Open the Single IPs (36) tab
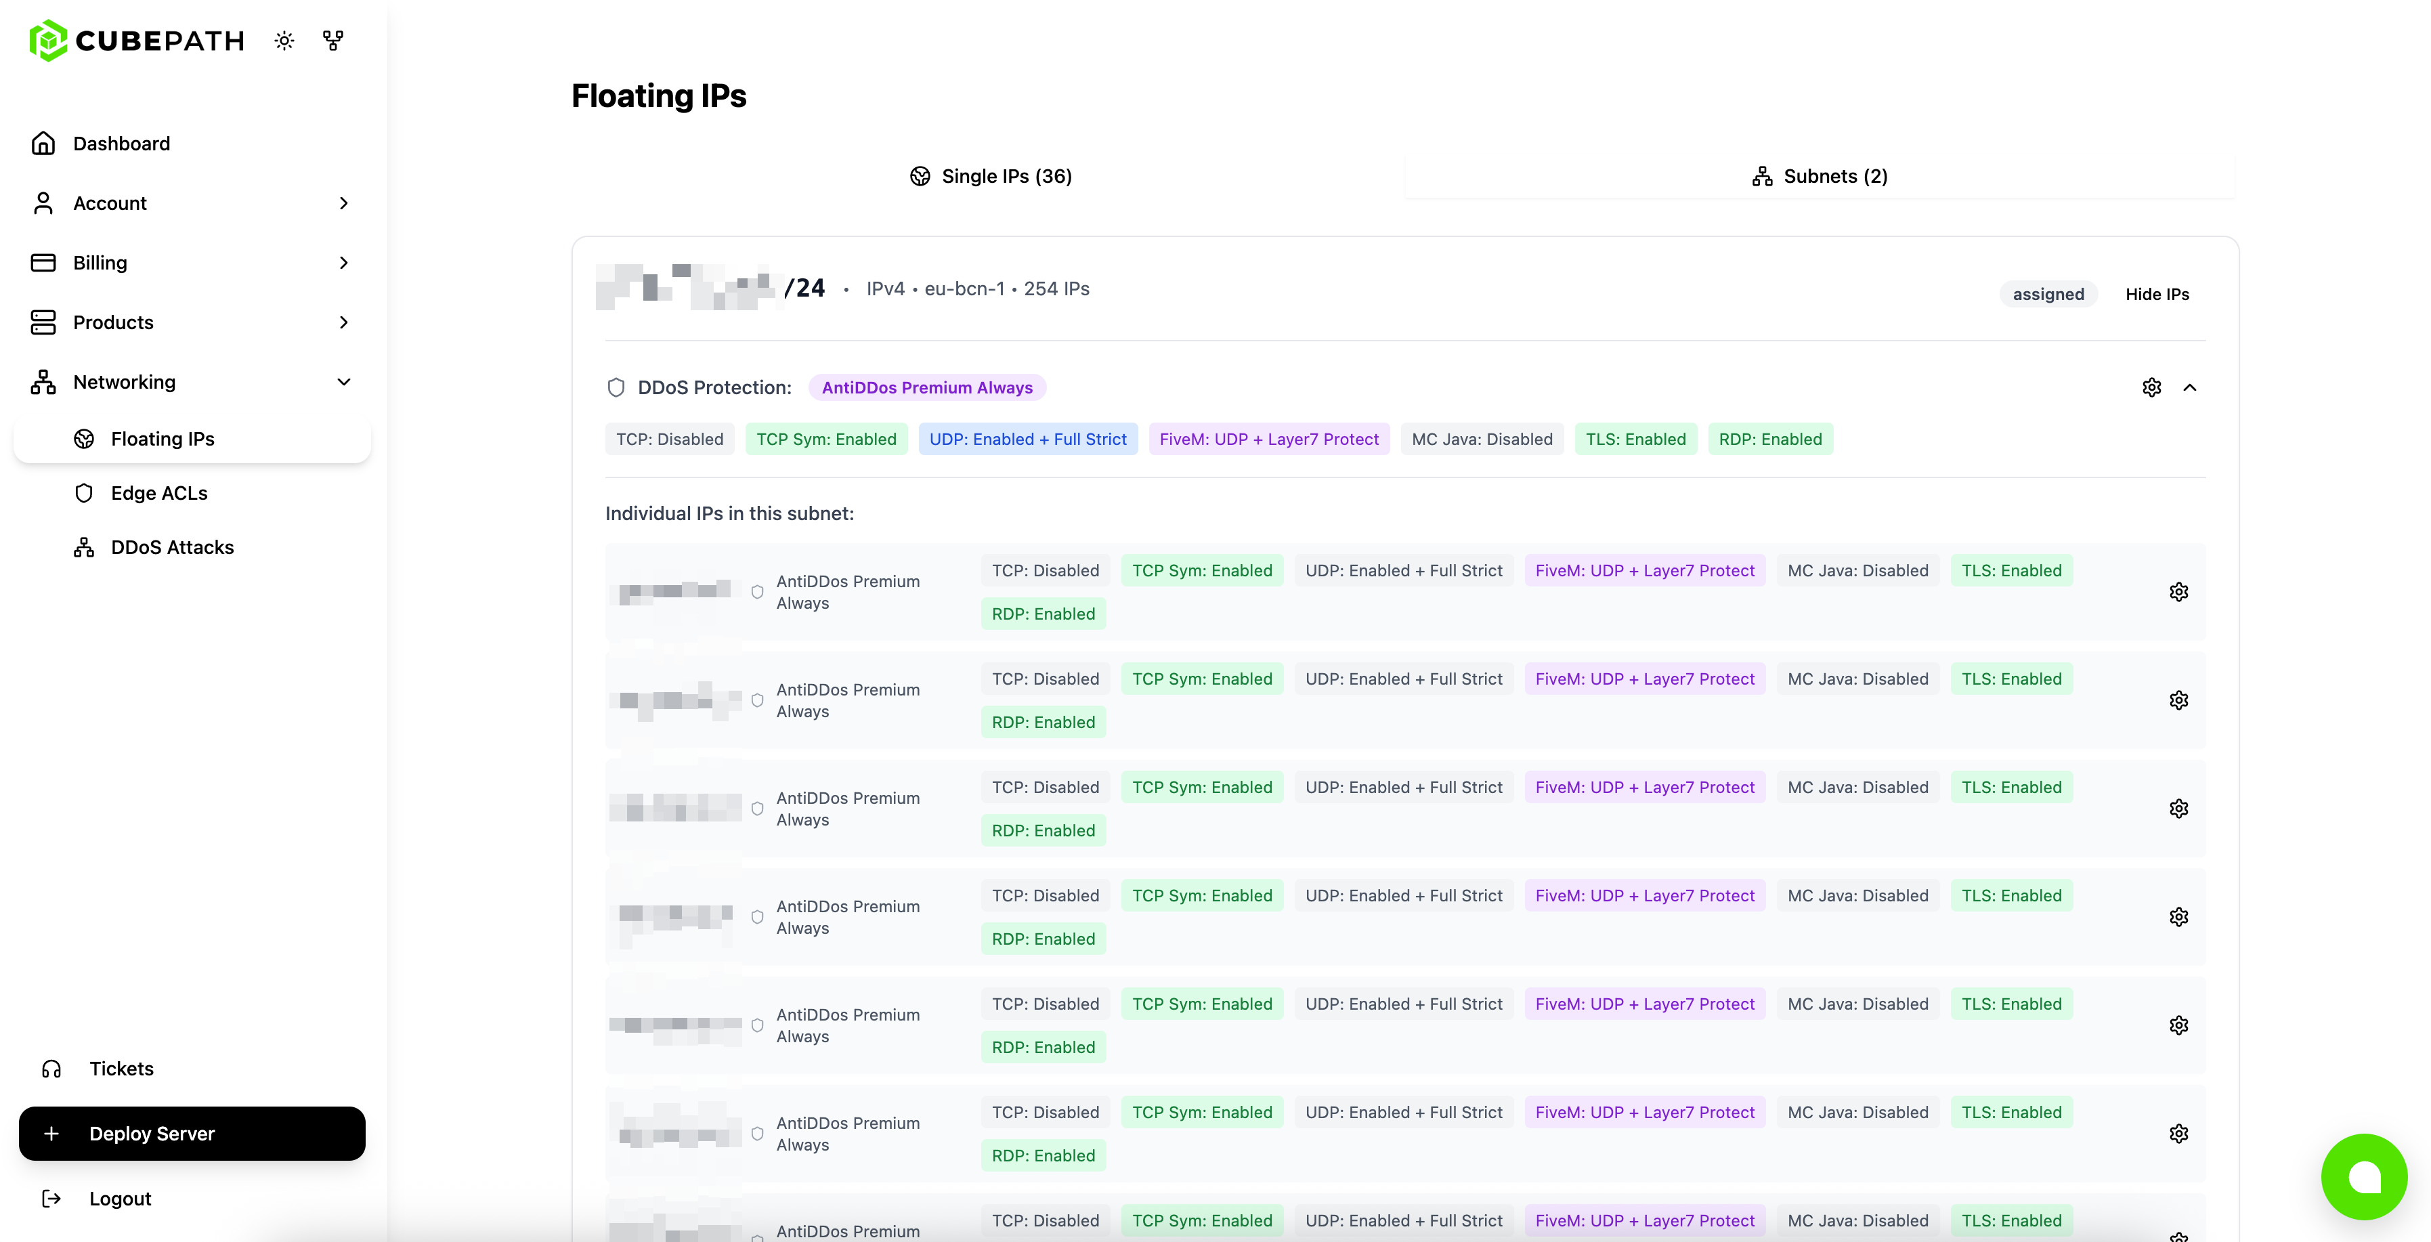Screen dimensions: 2431x1242 coord(991,175)
